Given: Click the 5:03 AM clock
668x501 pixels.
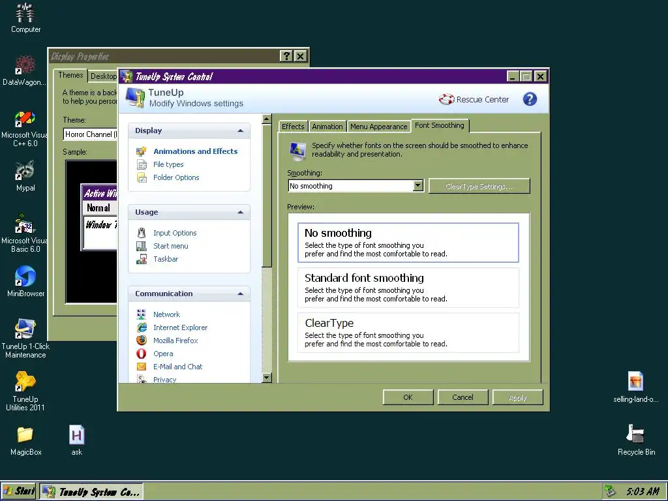Looking at the screenshot, I should (x=643, y=491).
